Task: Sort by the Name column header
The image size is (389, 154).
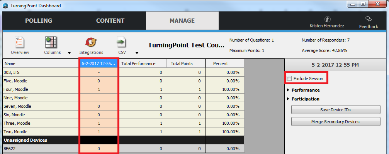Action: pos(41,64)
